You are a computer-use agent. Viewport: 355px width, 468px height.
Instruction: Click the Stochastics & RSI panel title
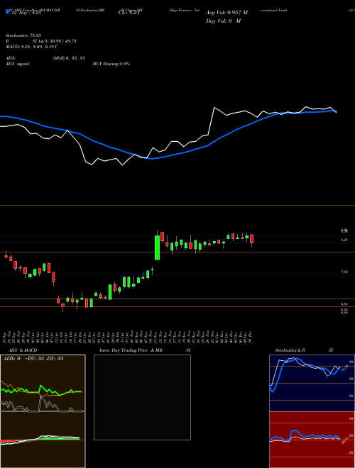(304, 350)
